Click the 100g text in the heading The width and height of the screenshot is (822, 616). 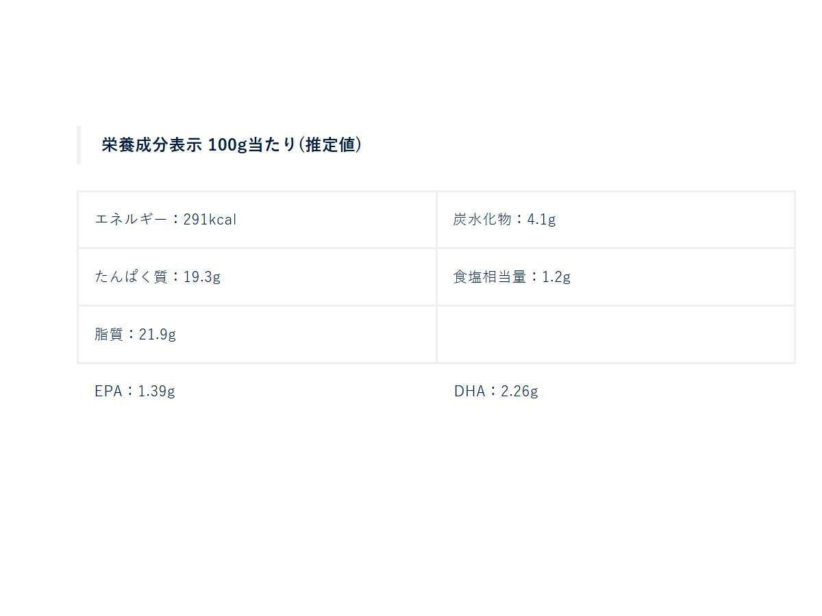coord(227,145)
